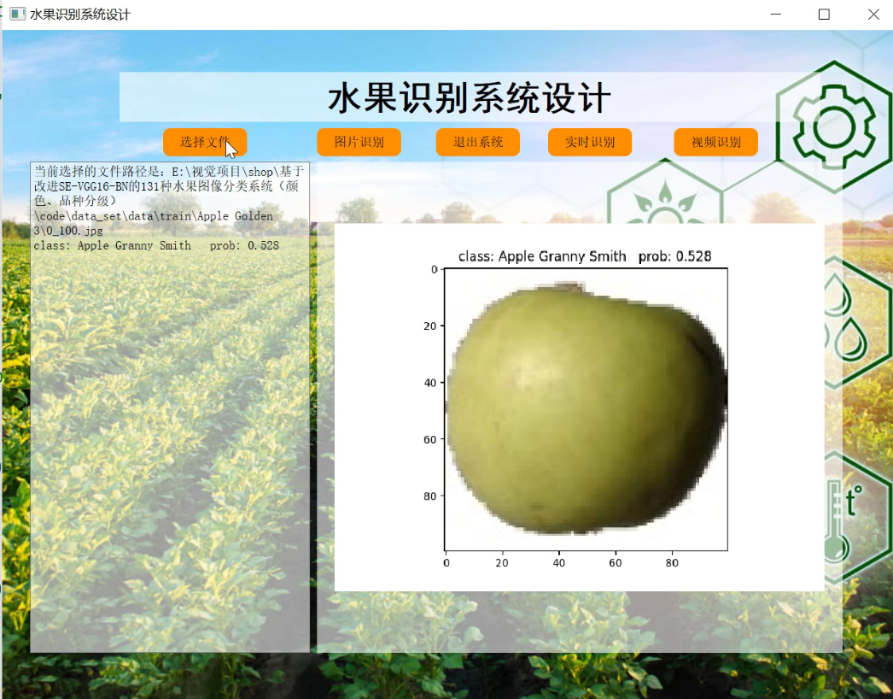Exit via the 退出系统 button

478,142
